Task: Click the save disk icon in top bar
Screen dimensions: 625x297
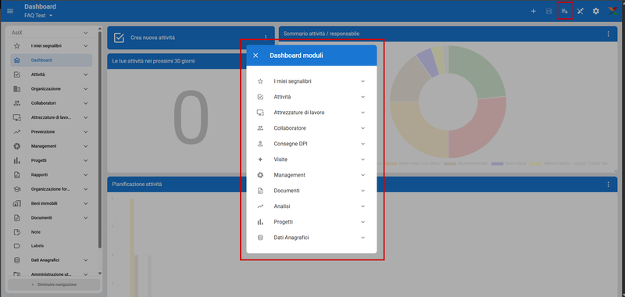Action: point(549,11)
